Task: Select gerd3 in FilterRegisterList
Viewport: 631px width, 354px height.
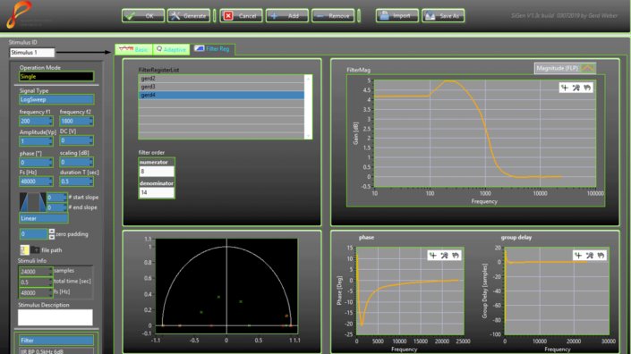Action: (x=221, y=87)
